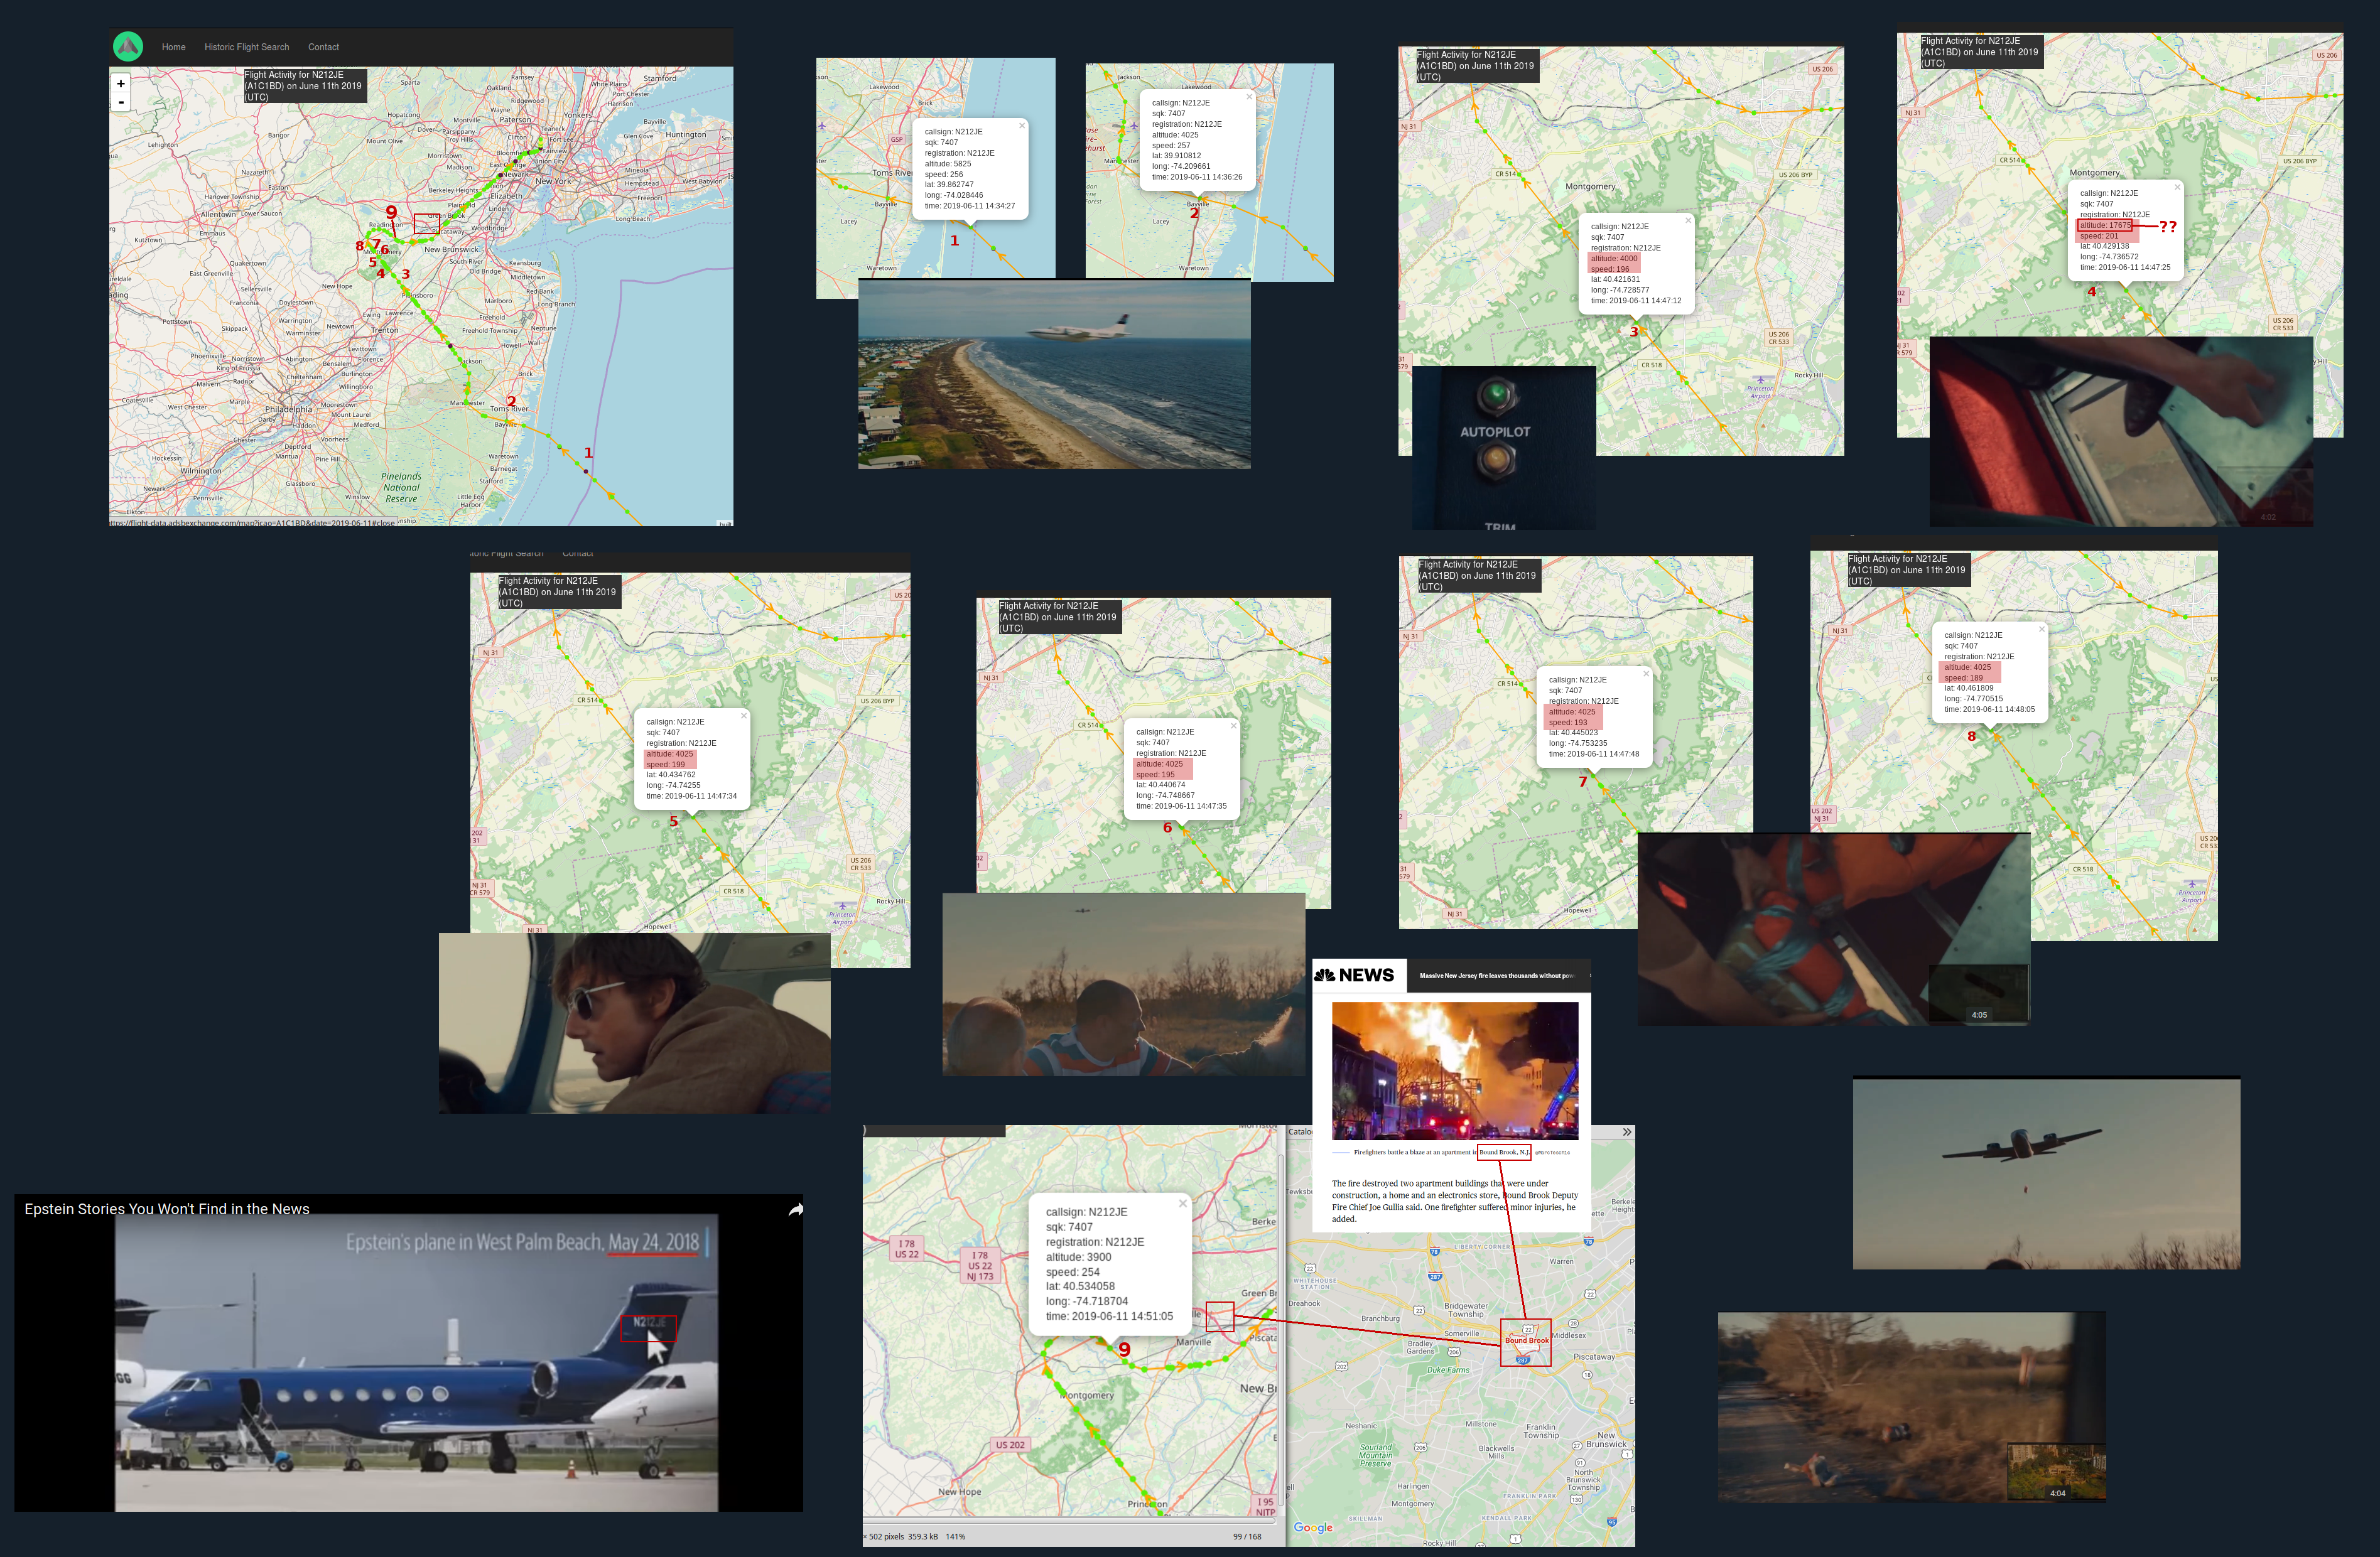
Task: Click 'Sourland Mountain Preserve' on the Google map
Action: [1375, 1455]
